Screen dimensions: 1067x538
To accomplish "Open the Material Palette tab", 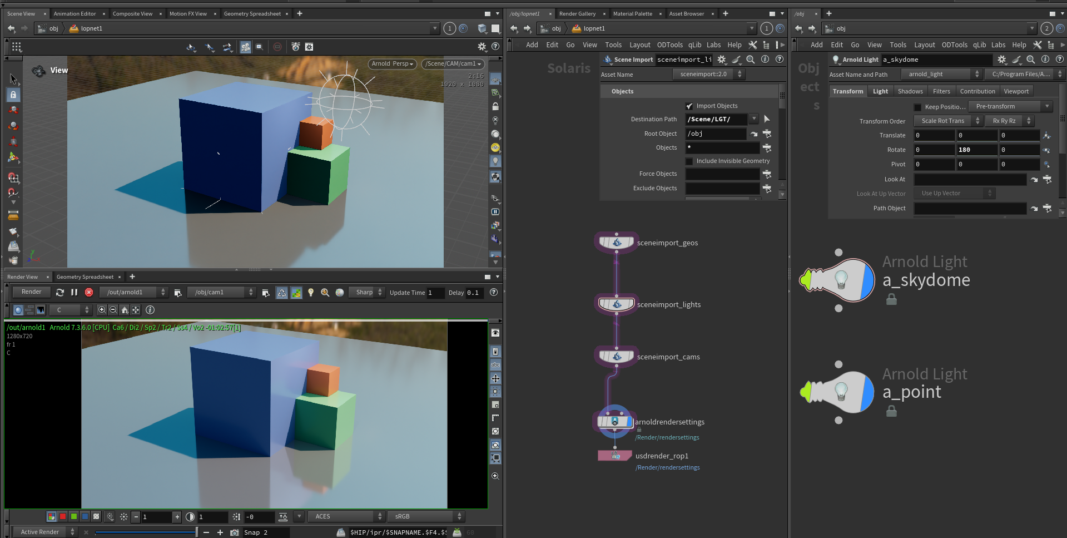I will (632, 13).
